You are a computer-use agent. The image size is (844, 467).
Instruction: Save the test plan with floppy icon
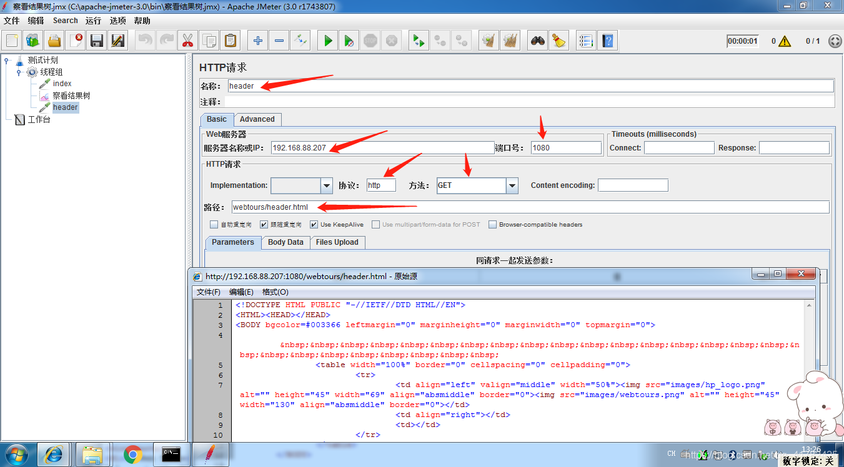[97, 41]
